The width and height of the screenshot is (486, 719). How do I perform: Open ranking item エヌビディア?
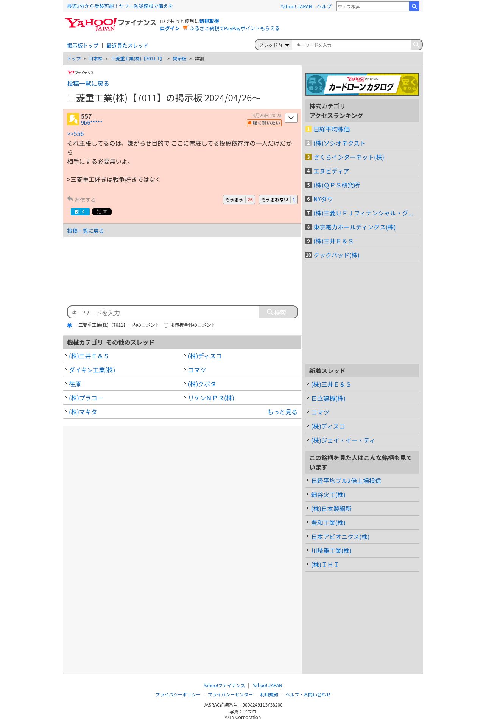point(331,171)
